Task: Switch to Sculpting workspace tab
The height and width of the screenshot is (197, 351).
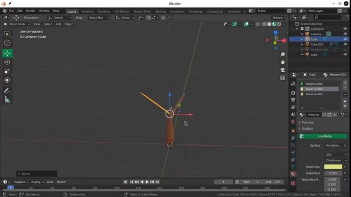Action: pyautogui.click(x=104, y=11)
